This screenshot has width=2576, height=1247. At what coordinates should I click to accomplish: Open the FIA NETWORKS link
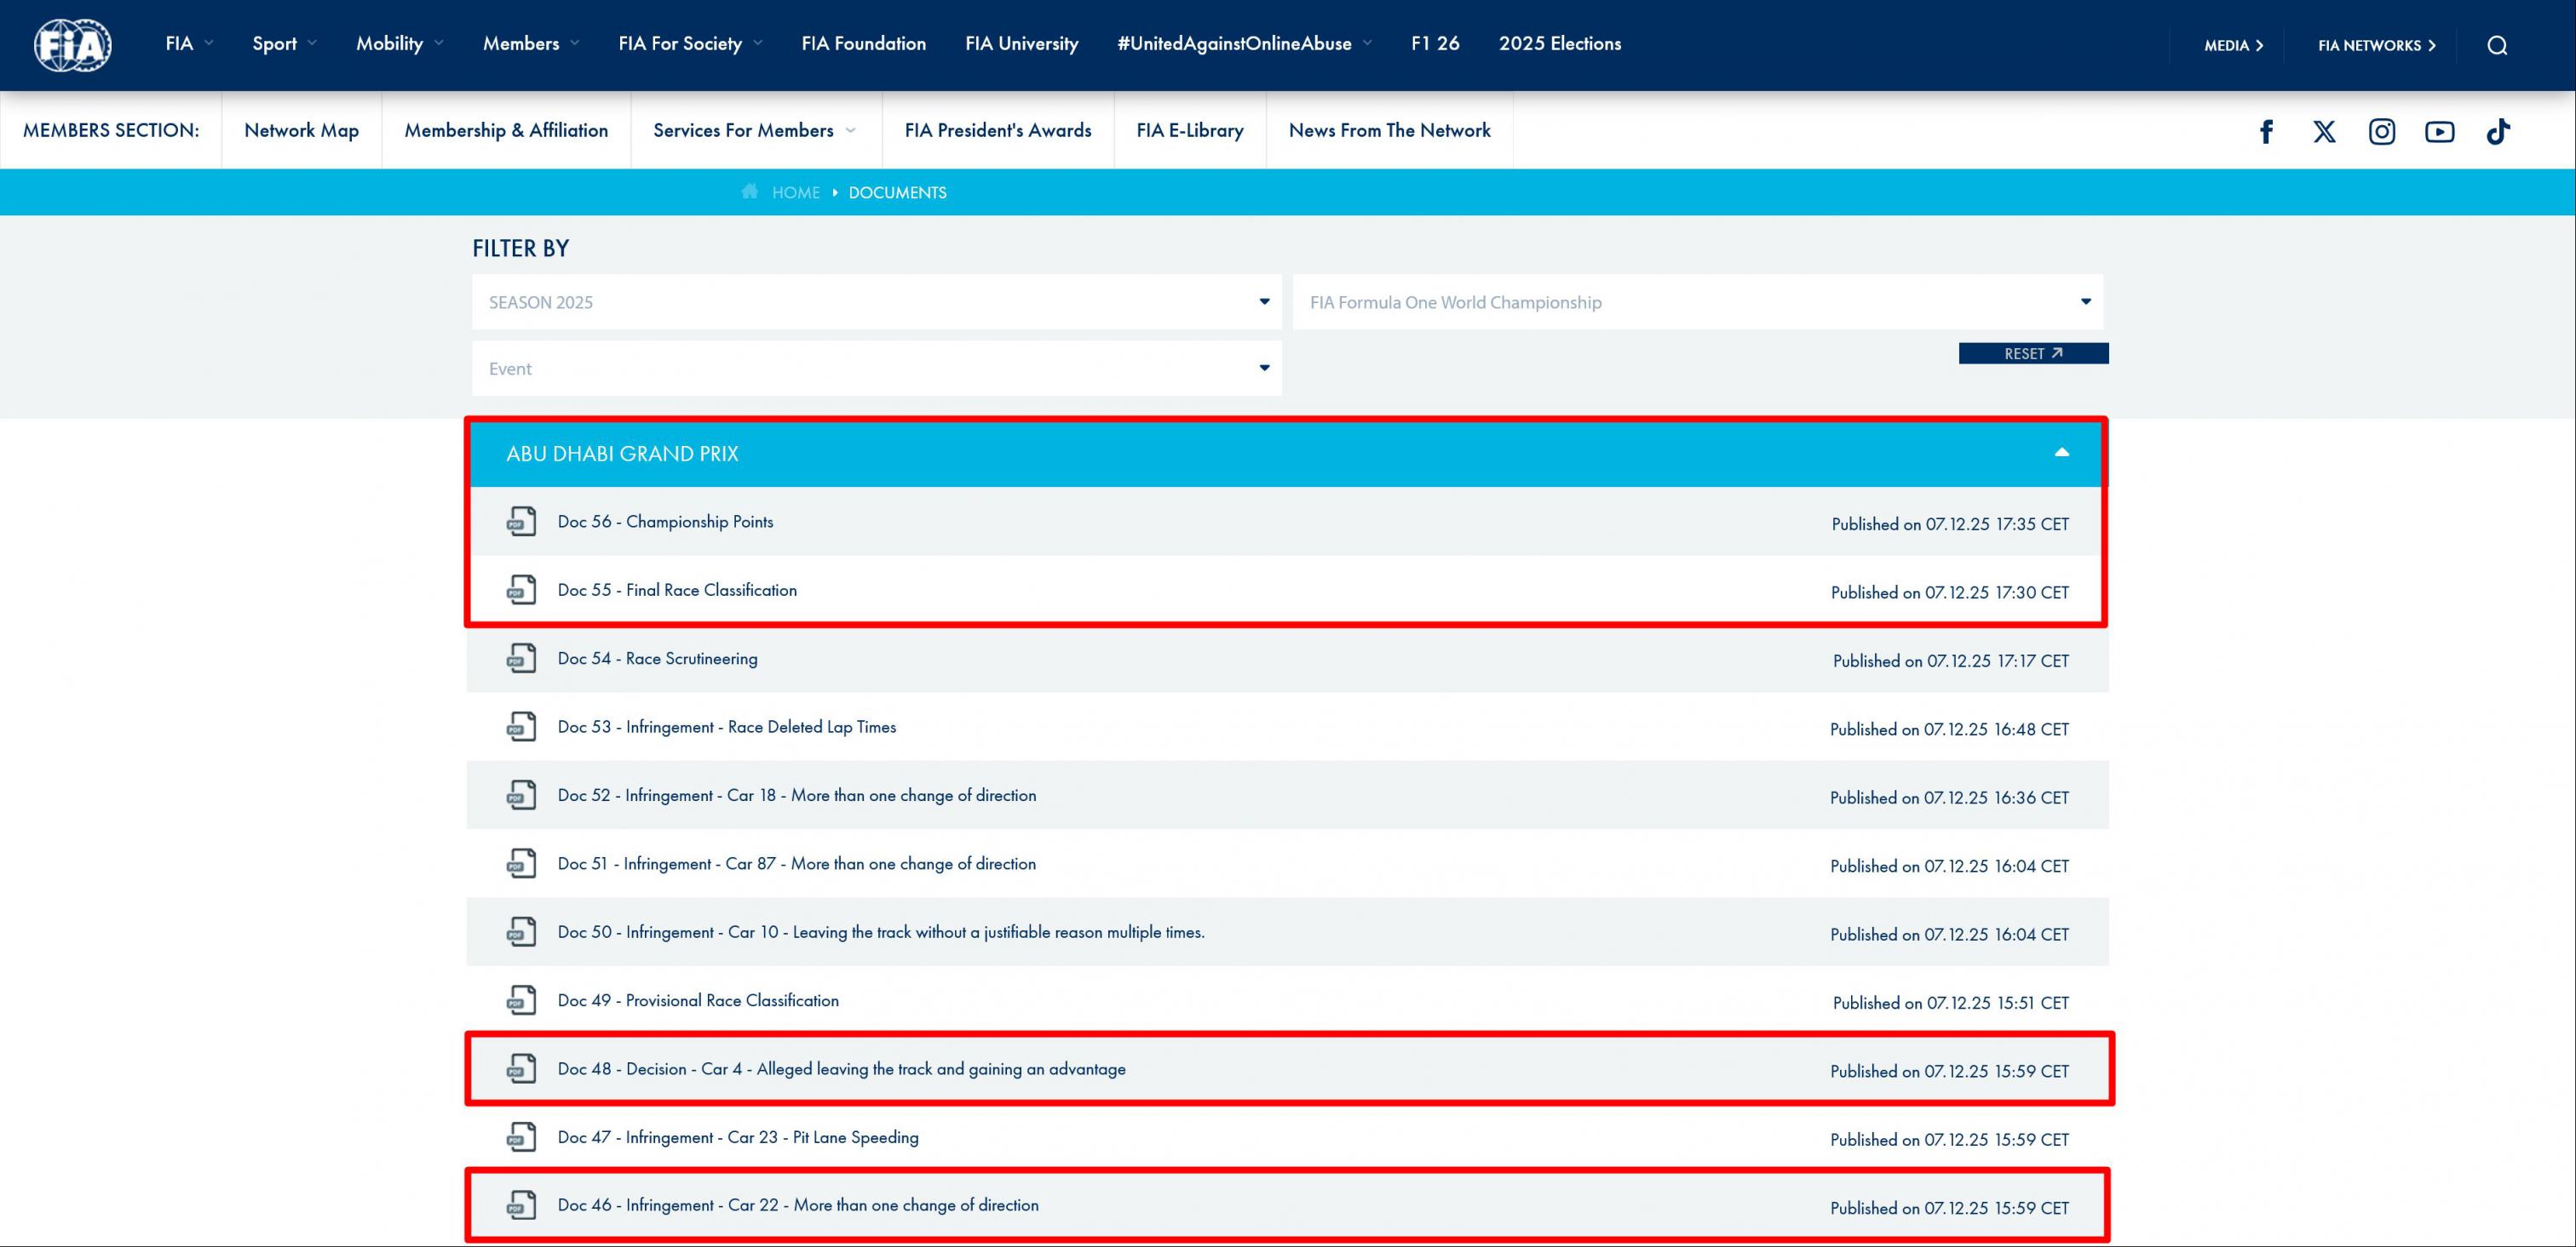pyautogui.click(x=2376, y=45)
